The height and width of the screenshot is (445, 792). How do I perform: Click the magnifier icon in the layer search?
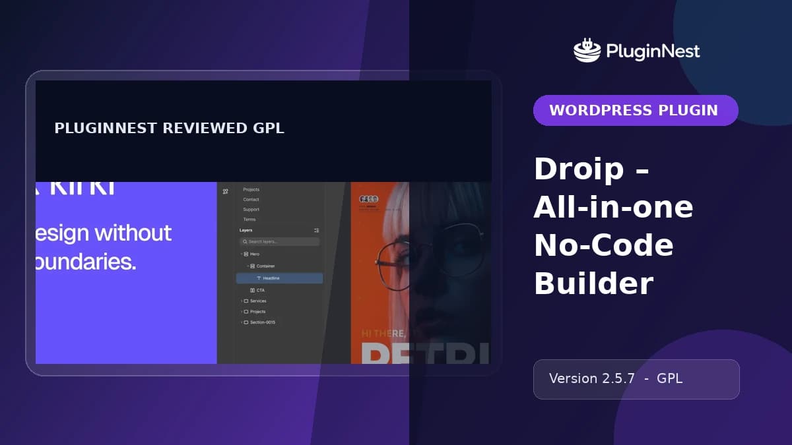point(245,242)
